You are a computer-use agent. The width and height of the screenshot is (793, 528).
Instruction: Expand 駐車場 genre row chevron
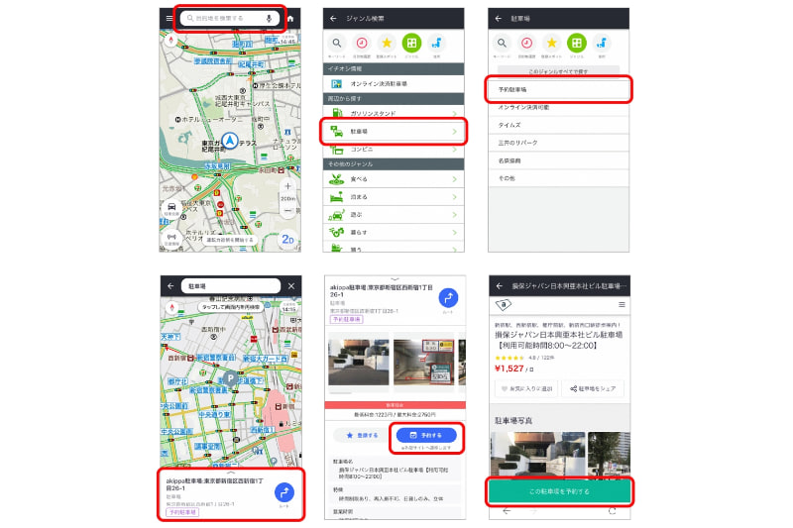click(x=454, y=132)
